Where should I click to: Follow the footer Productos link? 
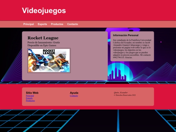(30, 101)
